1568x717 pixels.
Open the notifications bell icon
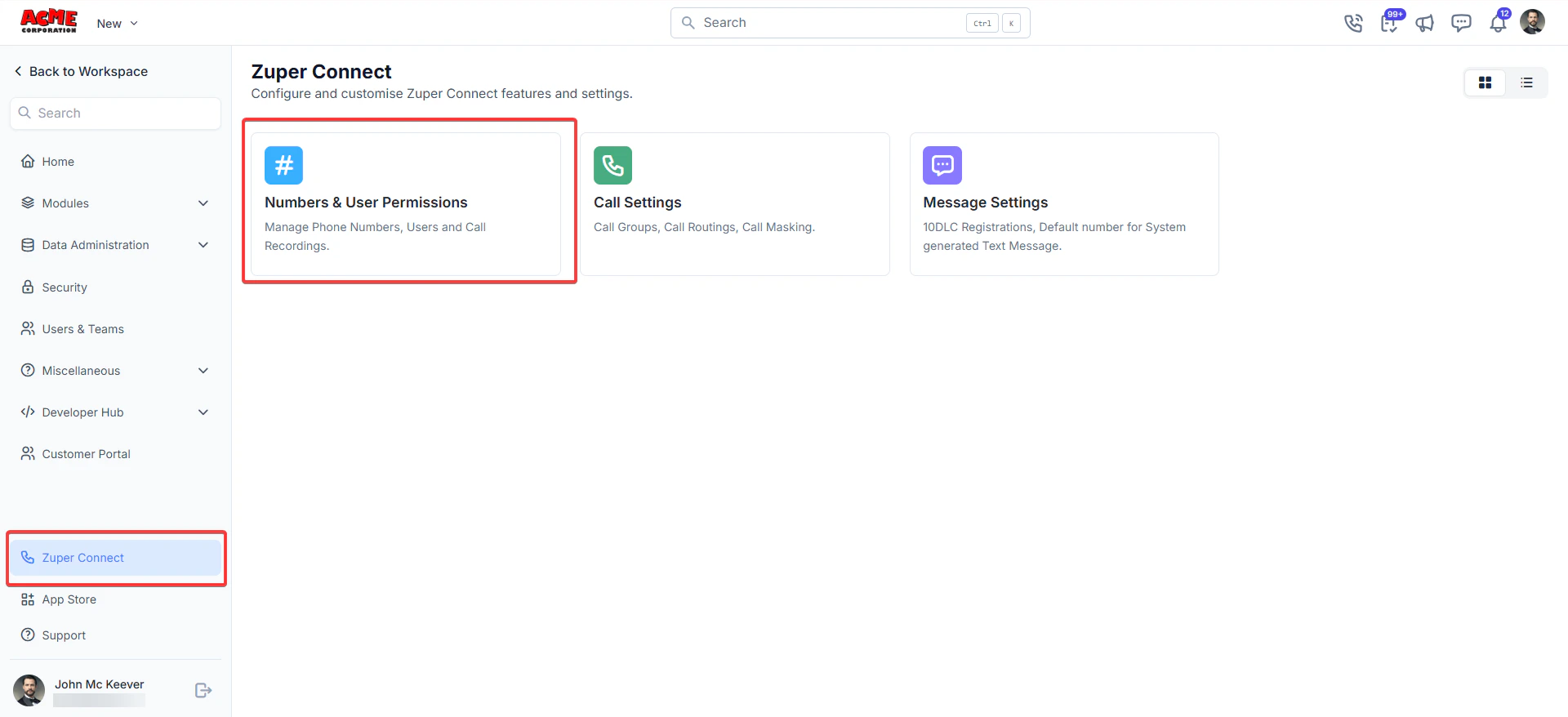pyautogui.click(x=1499, y=22)
